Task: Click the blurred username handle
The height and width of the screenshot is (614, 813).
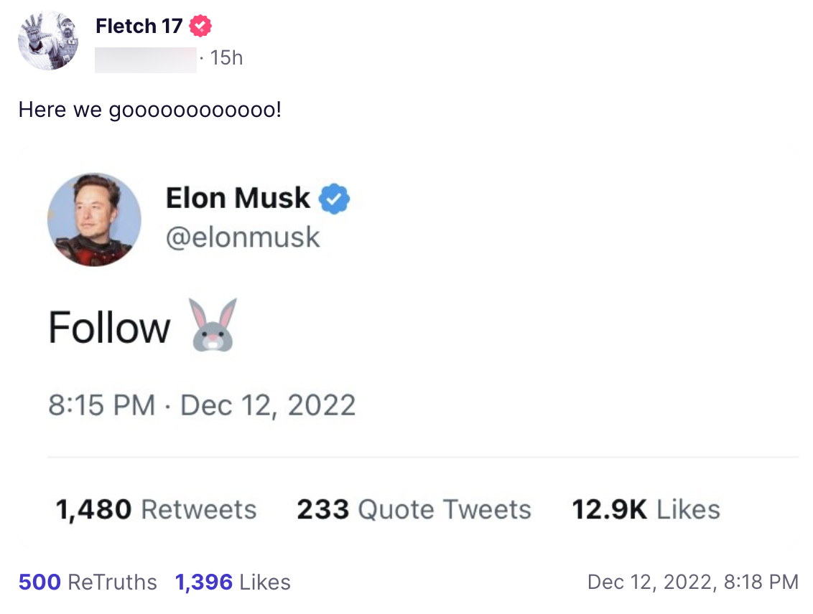Action: [146, 59]
